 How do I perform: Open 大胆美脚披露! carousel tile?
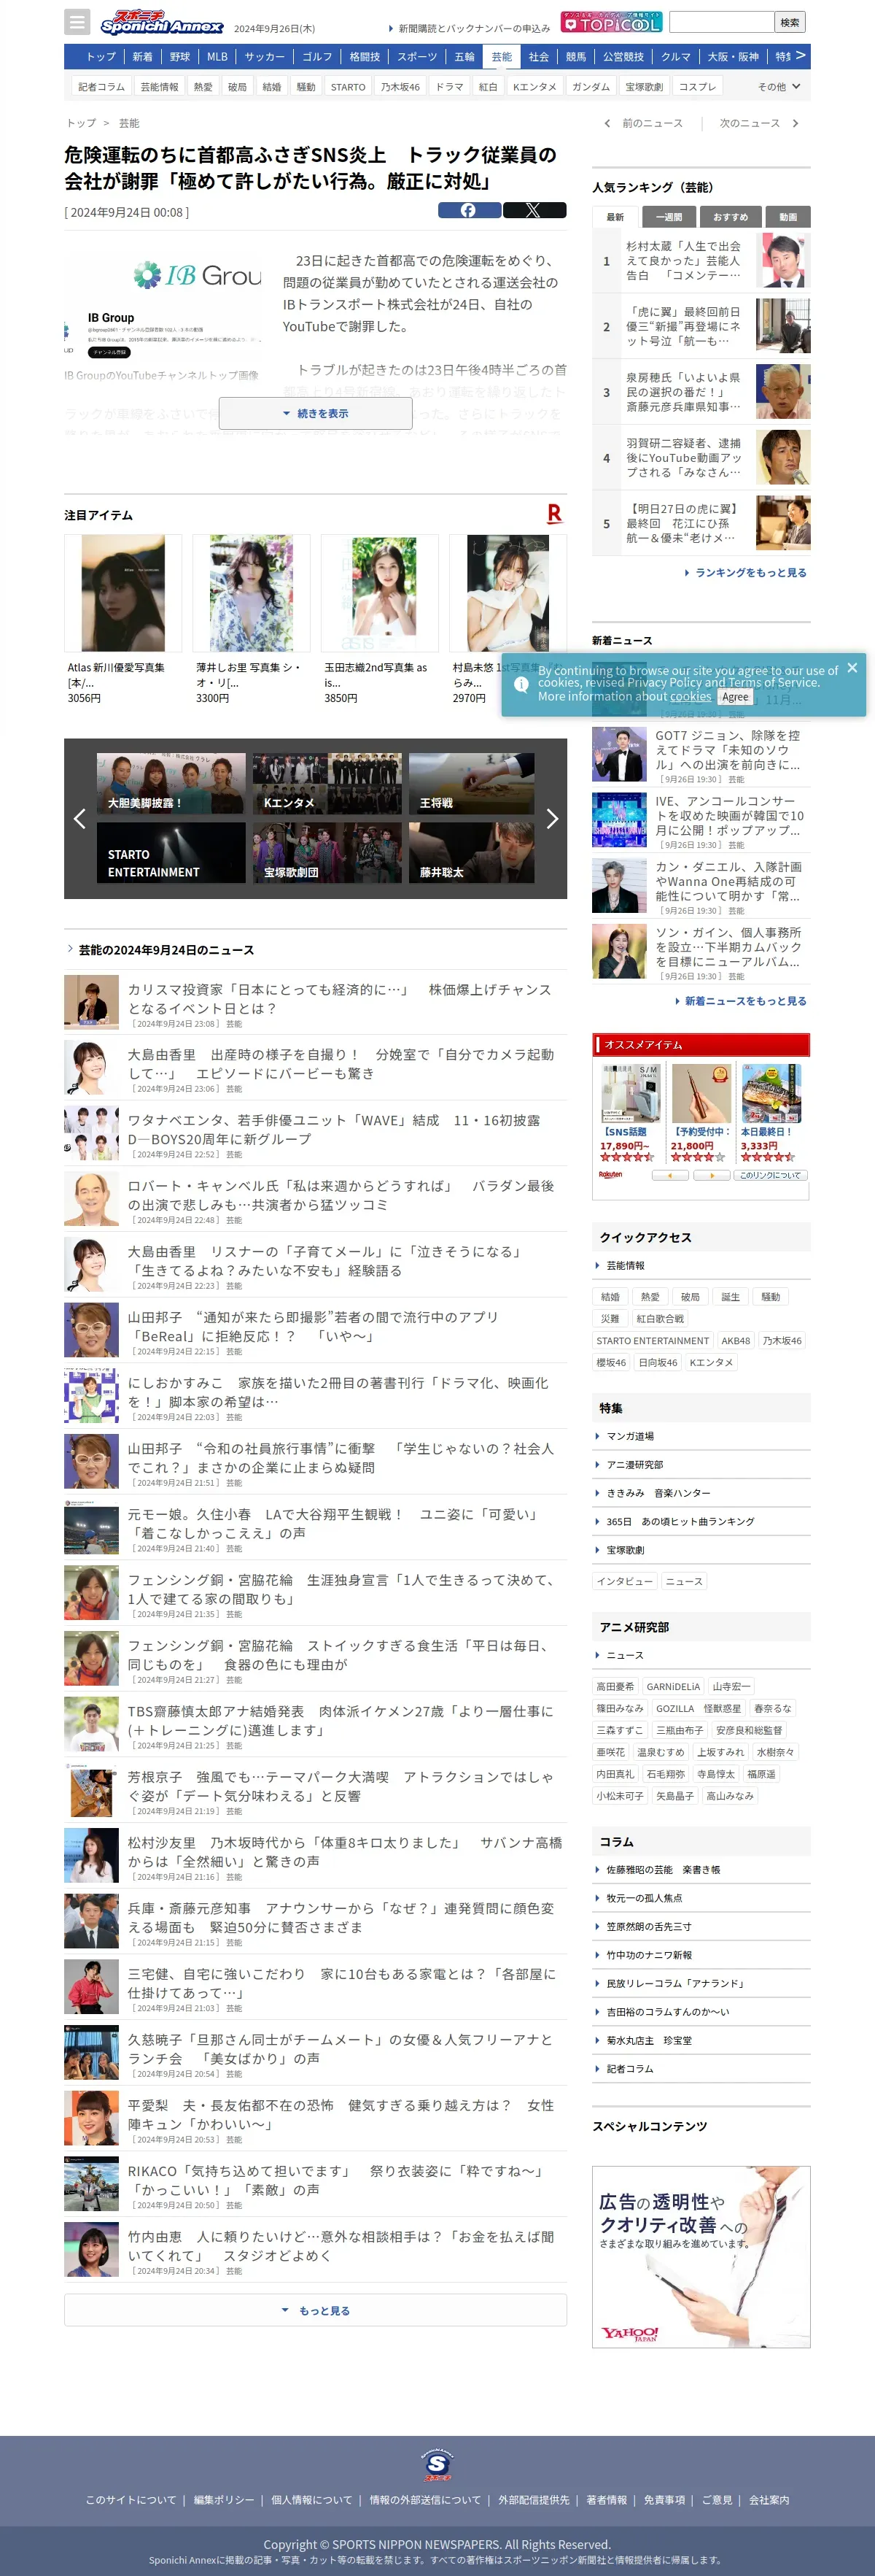pos(171,784)
